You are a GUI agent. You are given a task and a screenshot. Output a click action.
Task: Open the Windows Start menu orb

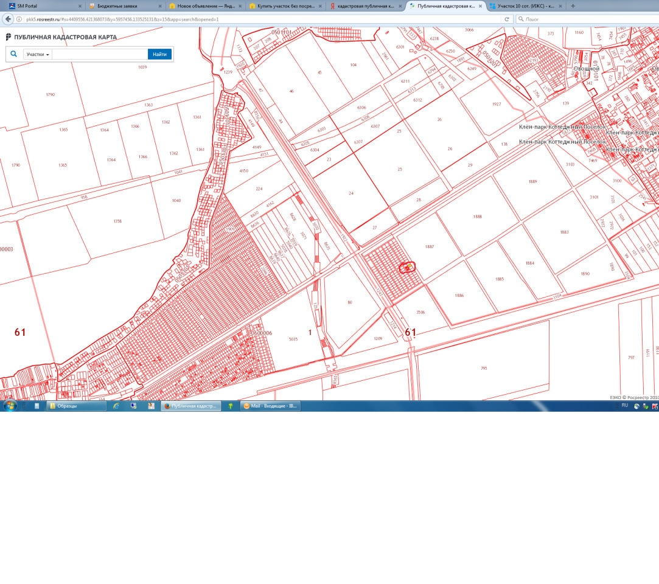pos(9,406)
